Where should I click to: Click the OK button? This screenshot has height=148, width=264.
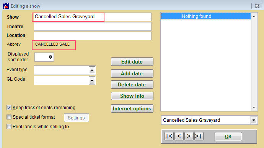pyautogui.click(x=228, y=137)
